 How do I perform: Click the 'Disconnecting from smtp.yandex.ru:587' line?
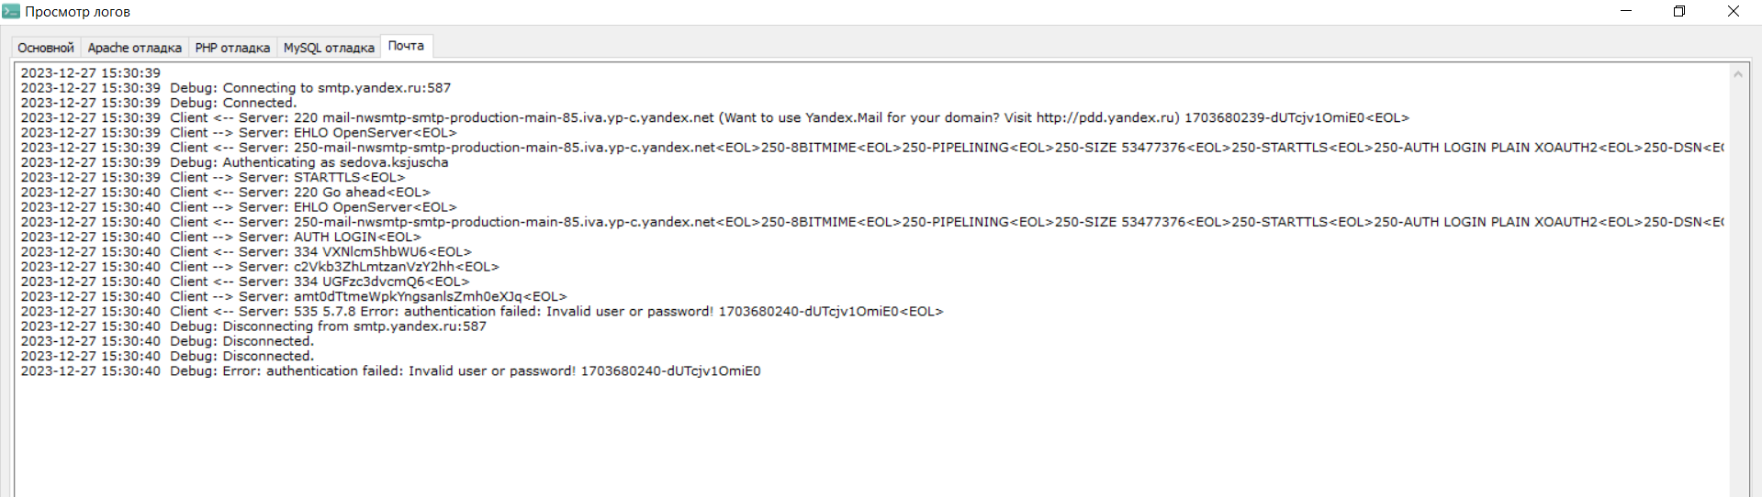(x=354, y=326)
